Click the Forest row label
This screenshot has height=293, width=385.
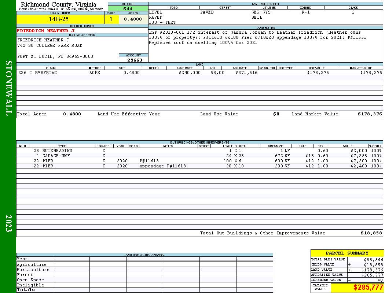pyautogui.click(x=25, y=275)
